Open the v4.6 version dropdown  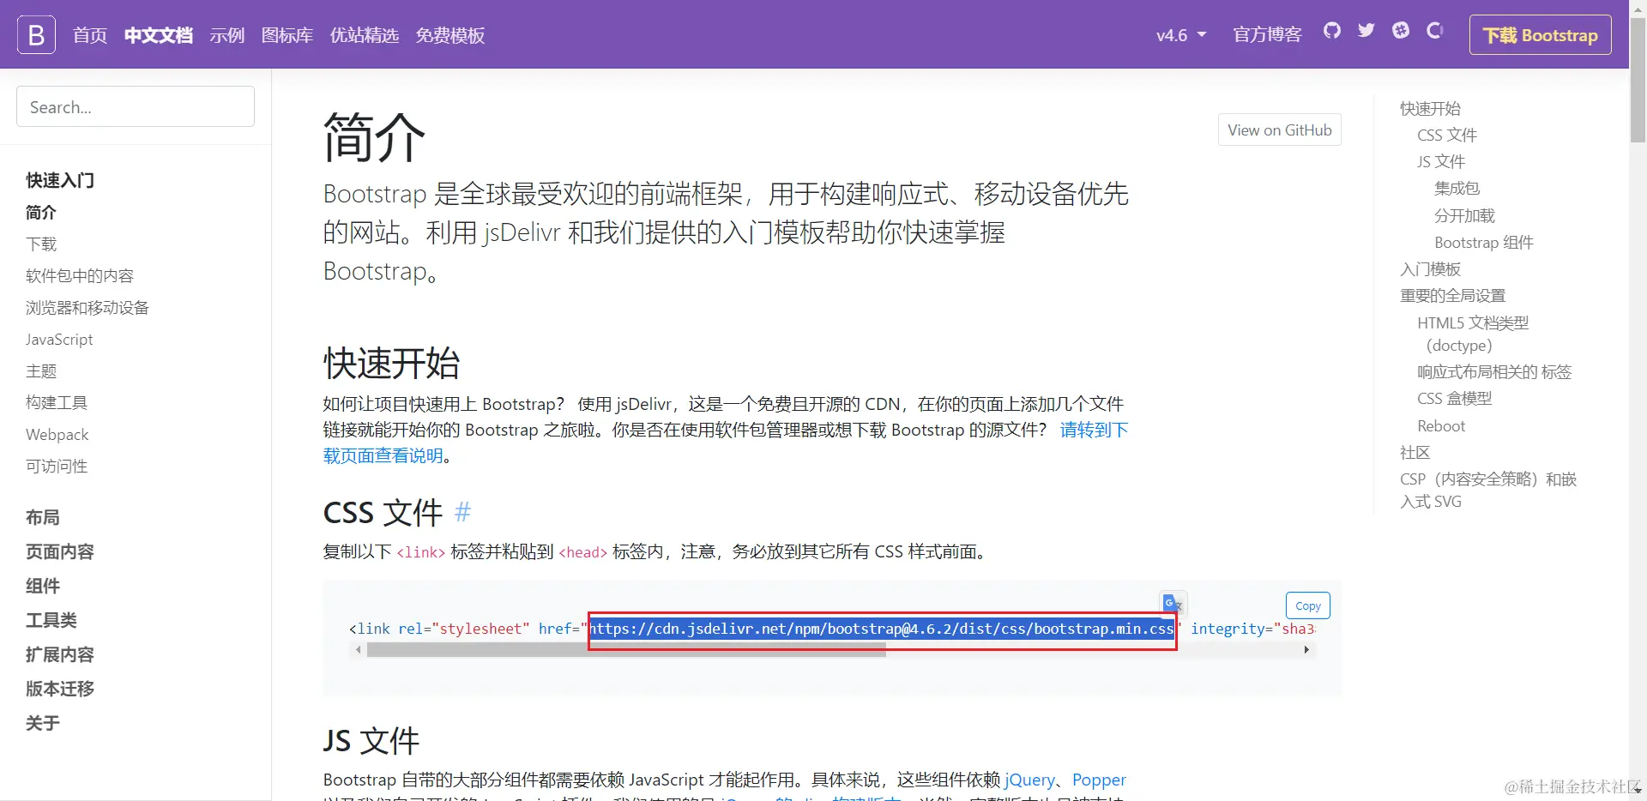1180,35
